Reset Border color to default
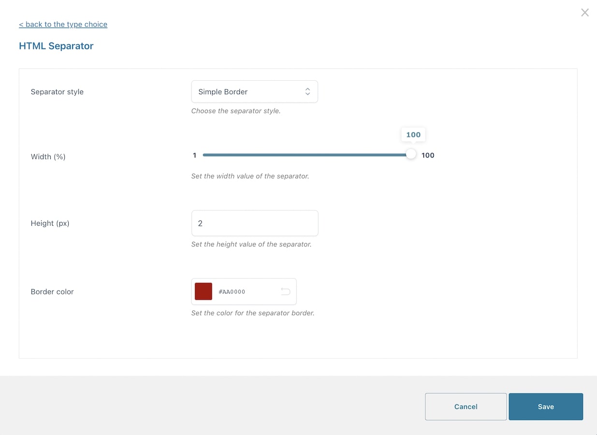Viewport: 597px width, 435px height. 286,291
